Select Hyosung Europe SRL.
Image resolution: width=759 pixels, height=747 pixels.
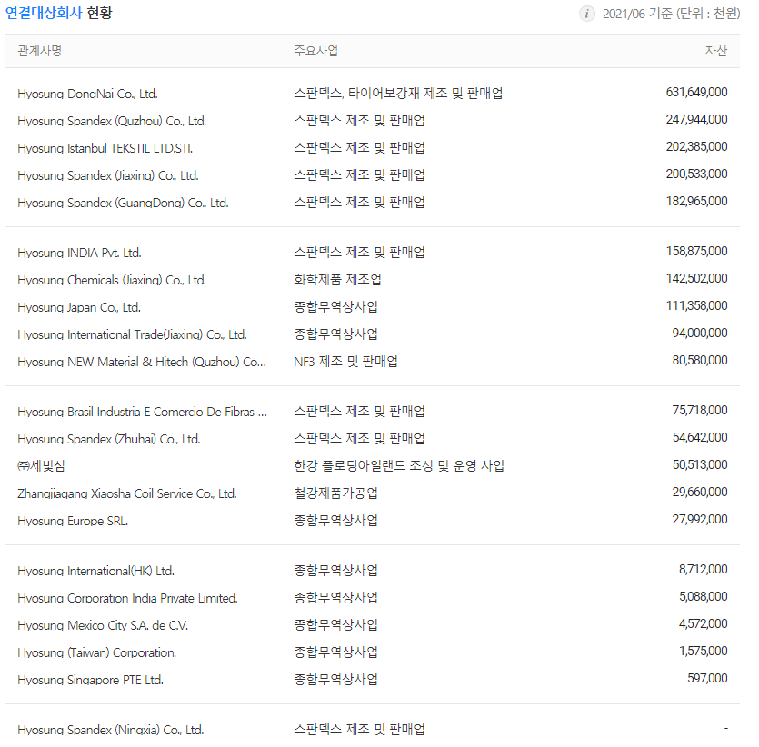(x=73, y=521)
